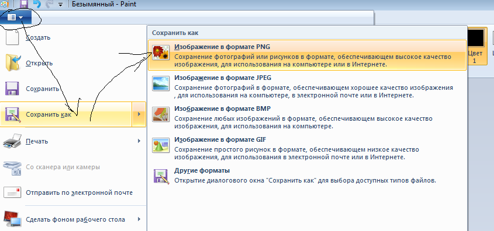Expand the Сохранить как submenu arrow
Image resolution: width=494 pixels, height=231 pixels.
coord(139,114)
